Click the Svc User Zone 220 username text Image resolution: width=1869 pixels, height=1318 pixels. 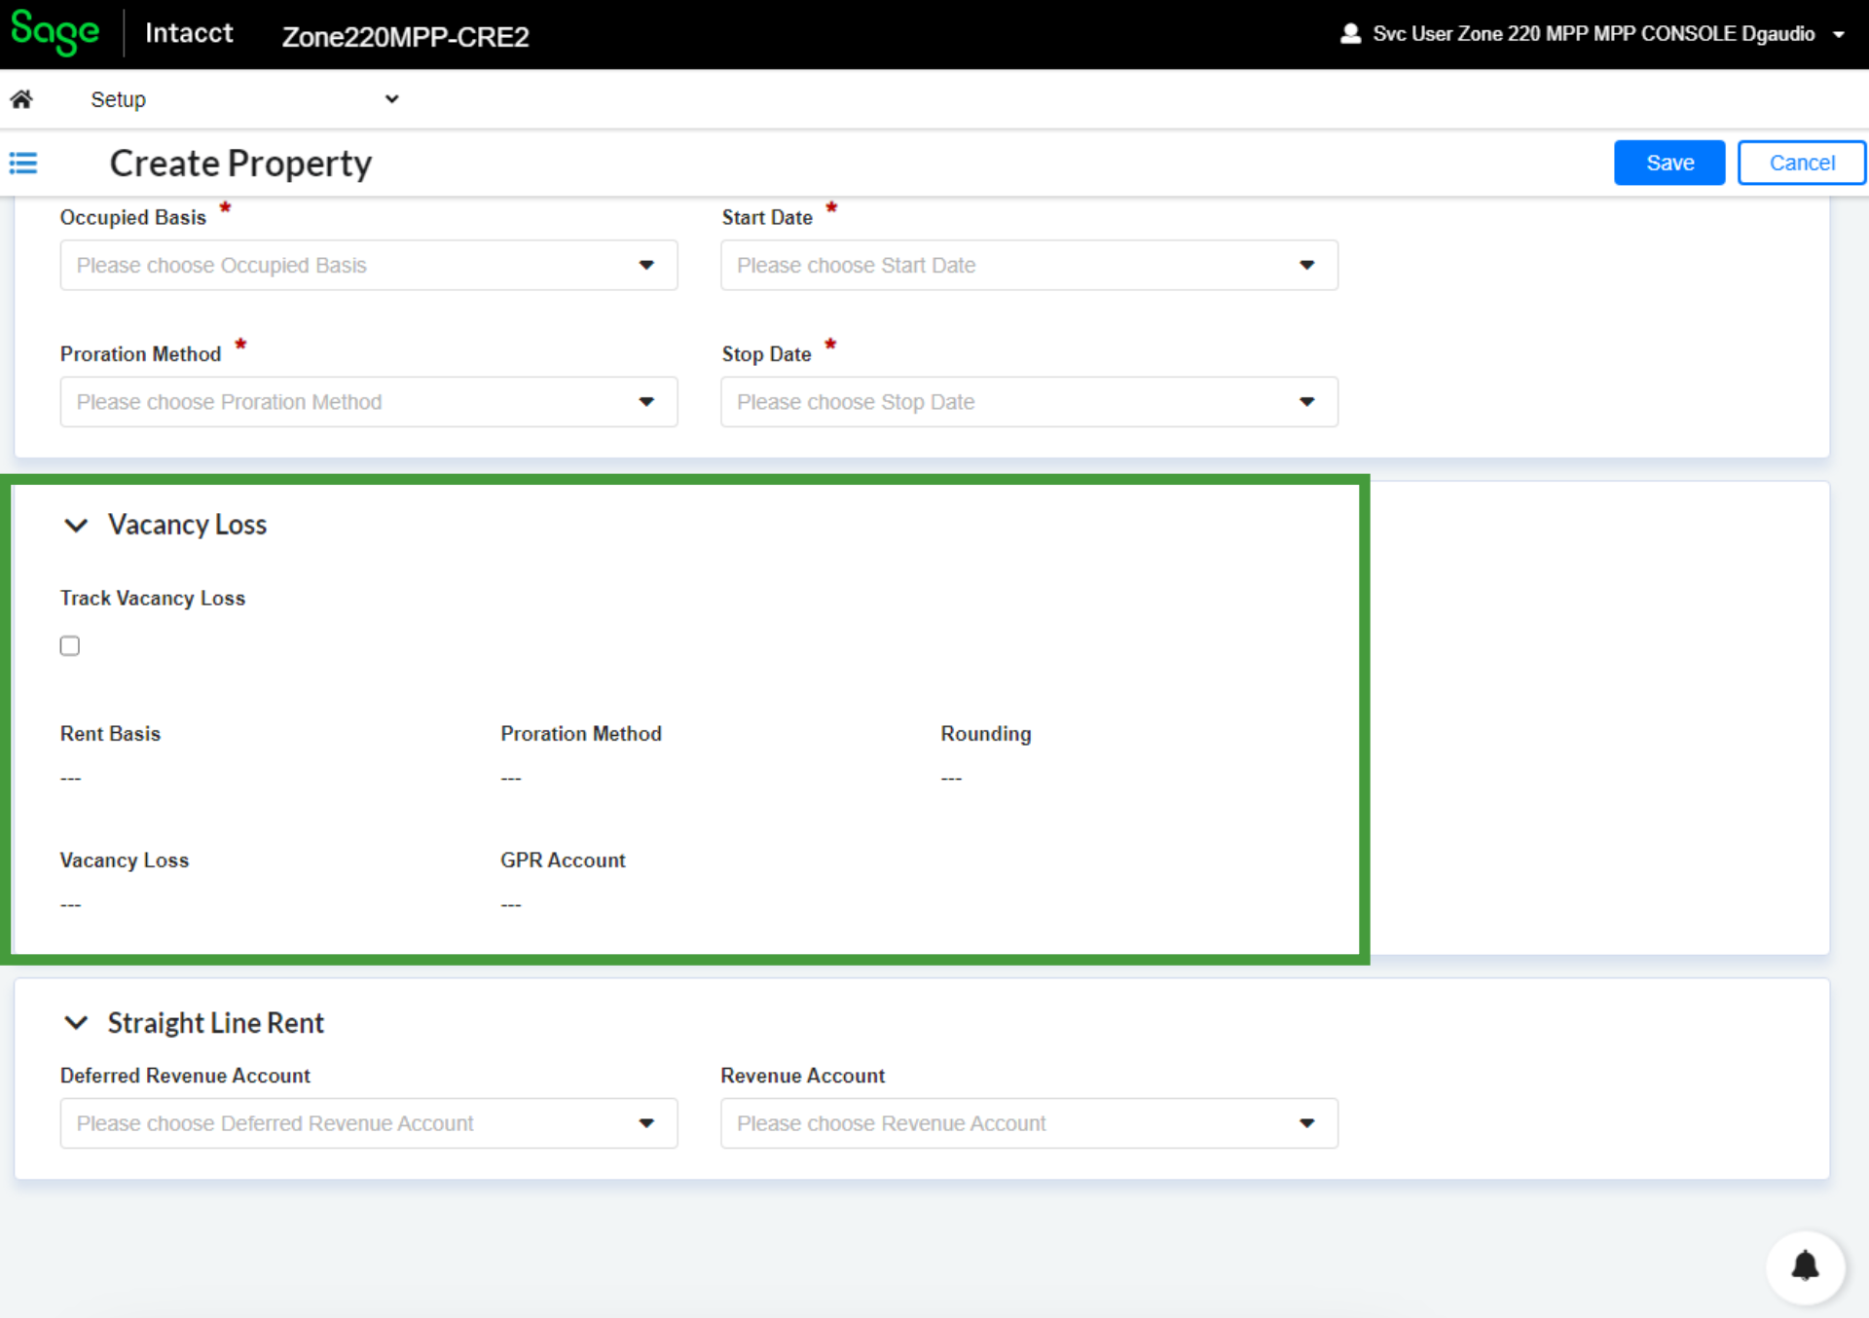click(x=1594, y=34)
